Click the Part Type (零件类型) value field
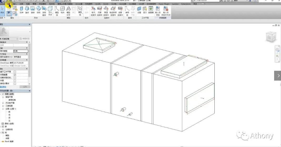 [x=21, y=51]
